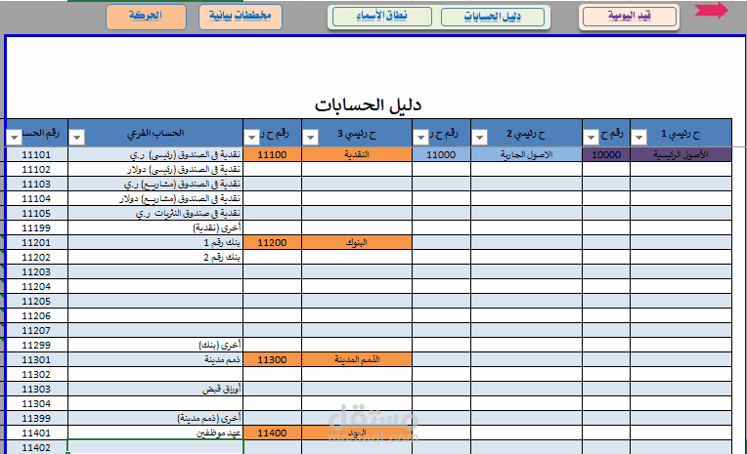This screenshot has height=454, width=747.
Task: Select cell نقدية في الصندوق (رئيسي) دولار
Action: coord(155,170)
